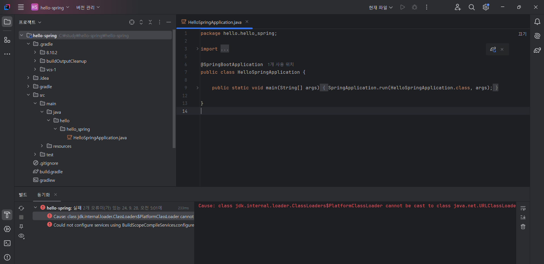Open the main hamburger menu
The height and width of the screenshot is (264, 544).
tap(21, 7)
